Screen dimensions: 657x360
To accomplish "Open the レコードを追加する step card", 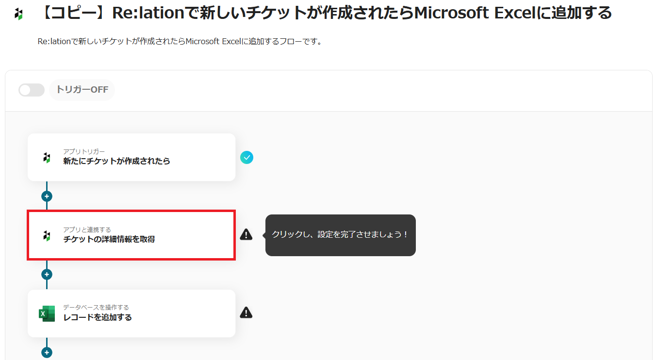I will click(131, 313).
